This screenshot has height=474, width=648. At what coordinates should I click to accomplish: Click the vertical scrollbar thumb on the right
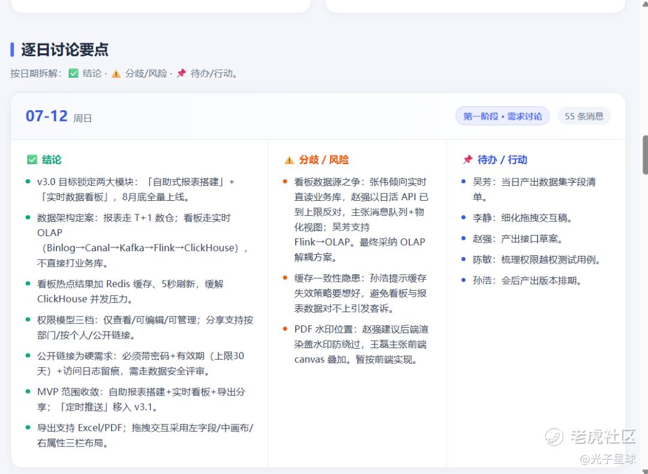tap(645, 155)
